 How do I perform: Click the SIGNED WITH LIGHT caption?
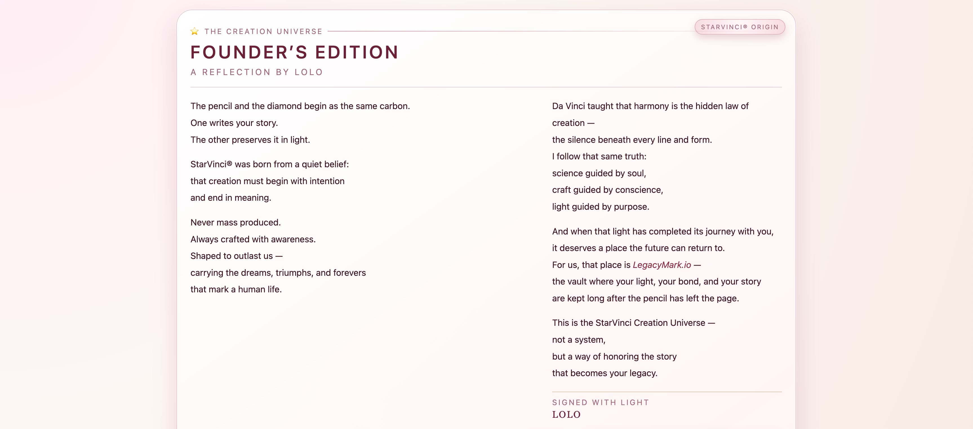[x=600, y=403]
